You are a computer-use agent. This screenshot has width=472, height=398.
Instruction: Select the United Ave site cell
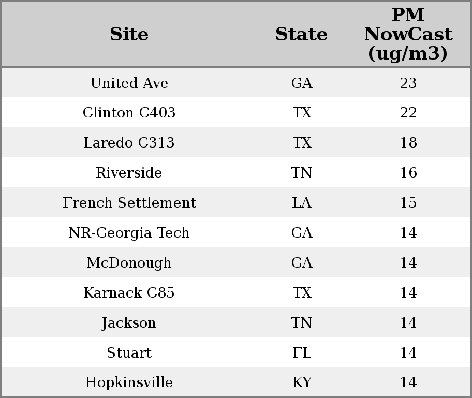[x=129, y=83]
